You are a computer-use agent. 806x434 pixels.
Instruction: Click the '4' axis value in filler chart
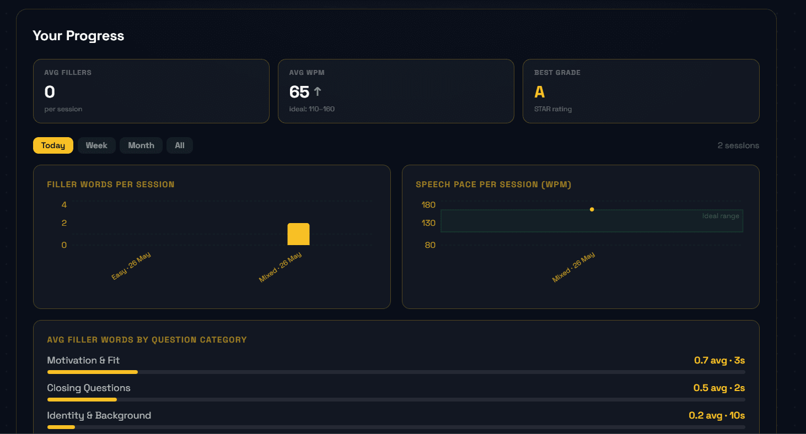64,205
